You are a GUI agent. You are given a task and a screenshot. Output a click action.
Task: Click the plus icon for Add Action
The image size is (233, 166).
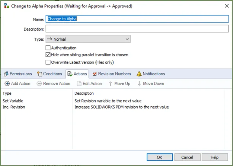7,84
